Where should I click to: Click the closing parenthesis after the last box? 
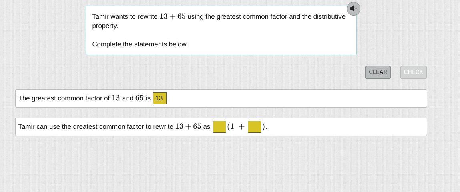[x=264, y=126]
